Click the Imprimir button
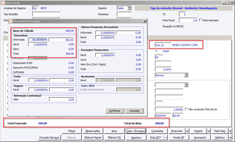The image size is (235, 142). [199, 131]
